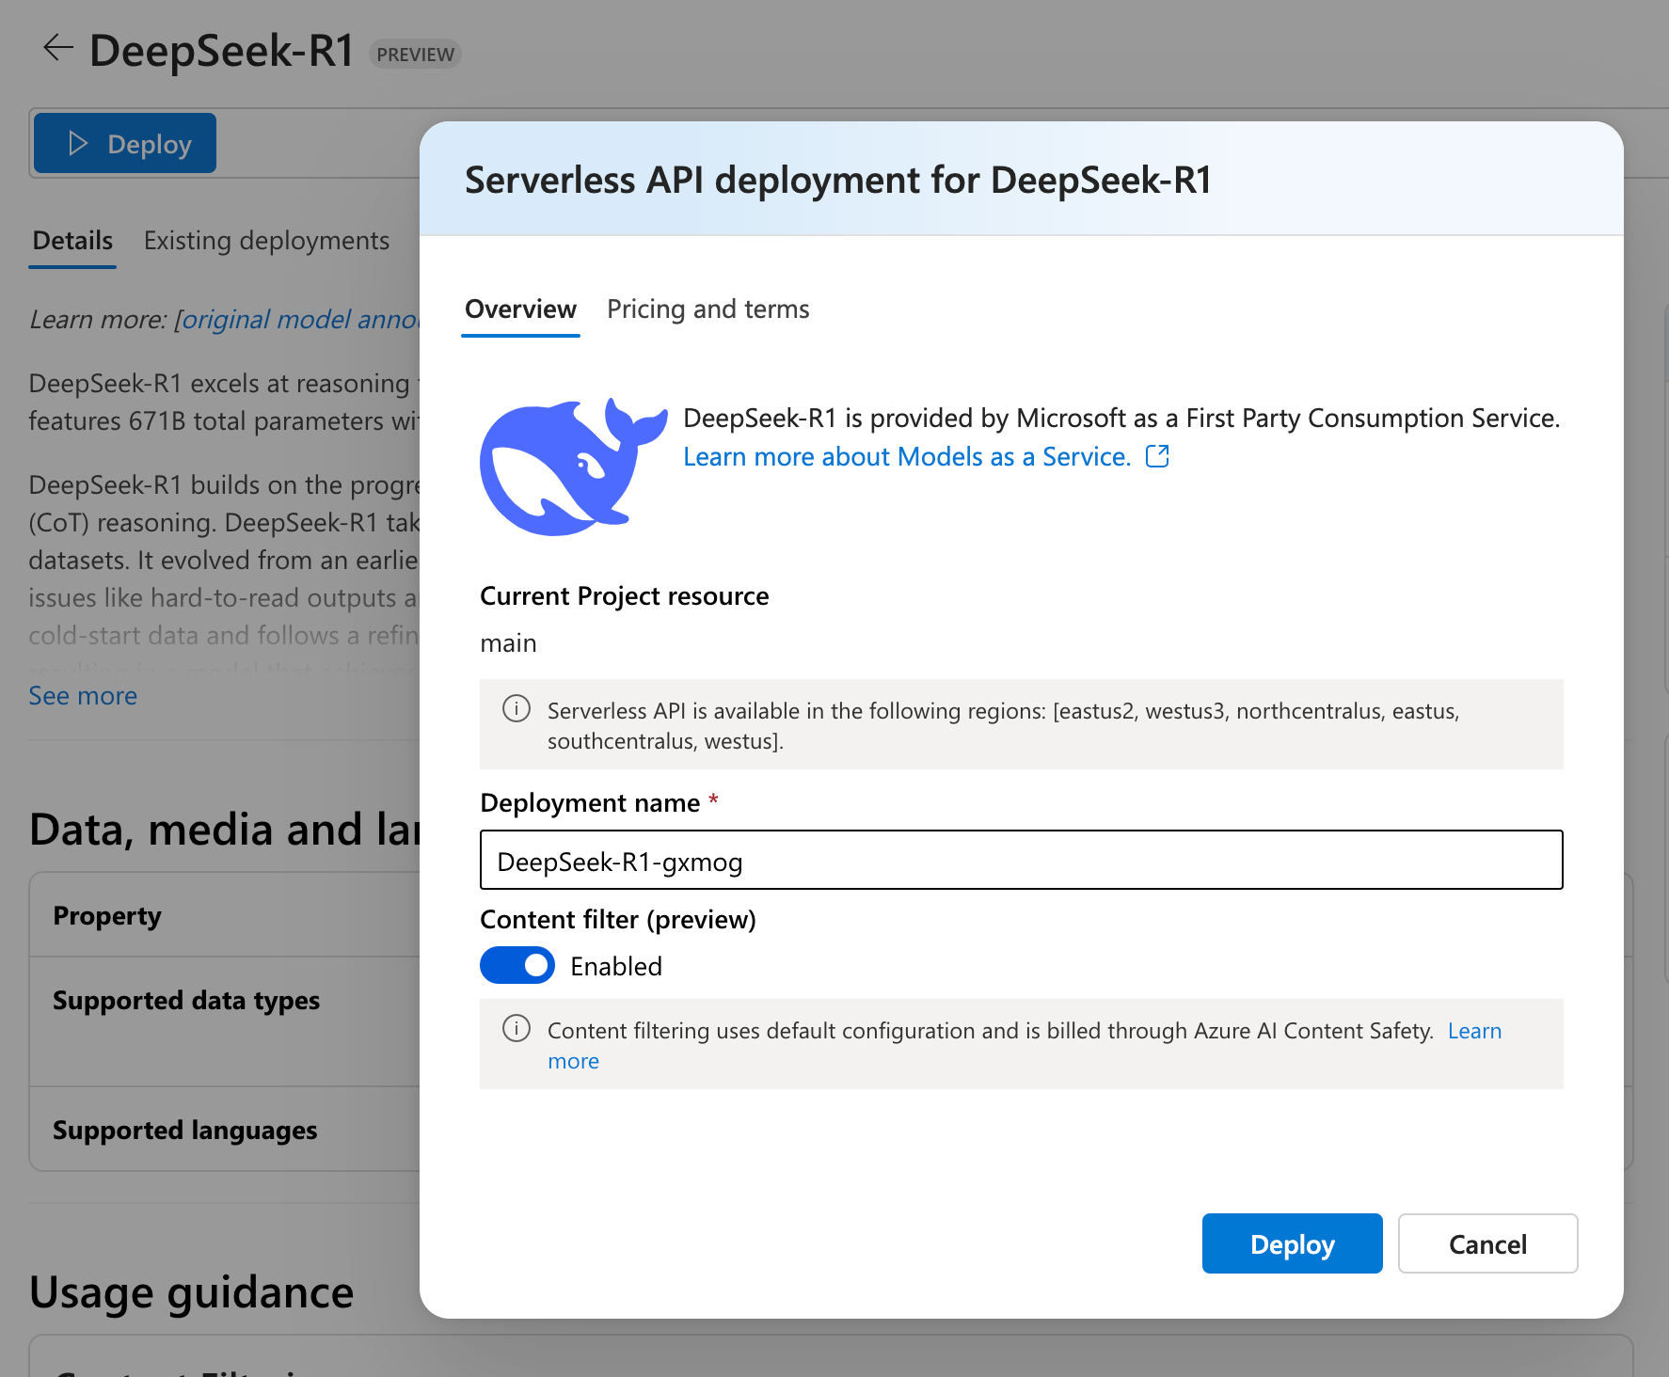Image resolution: width=1669 pixels, height=1377 pixels.
Task: Open the Pricing and terms tab
Action: click(707, 309)
